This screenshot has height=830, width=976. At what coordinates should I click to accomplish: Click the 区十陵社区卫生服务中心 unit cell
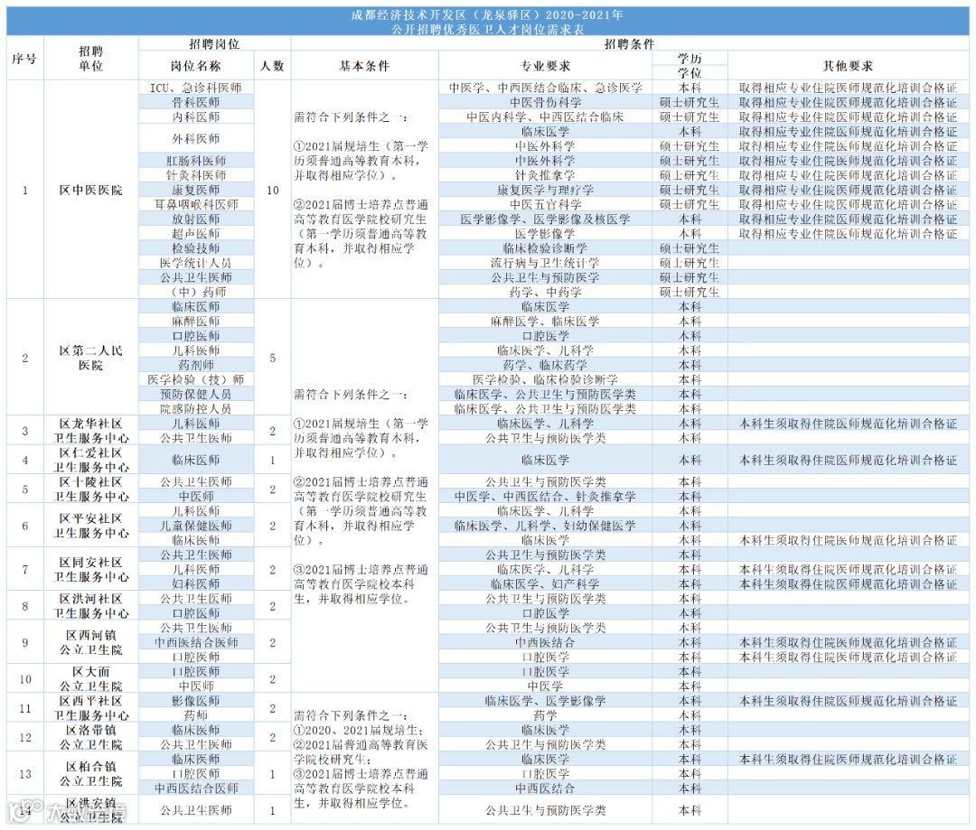coord(91,489)
